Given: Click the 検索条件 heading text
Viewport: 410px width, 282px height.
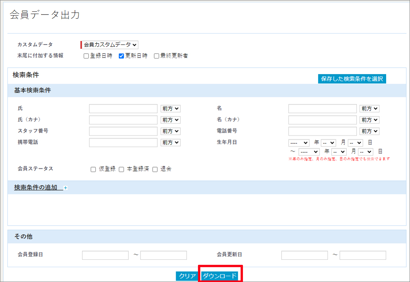Looking at the screenshot, I should tap(26, 75).
